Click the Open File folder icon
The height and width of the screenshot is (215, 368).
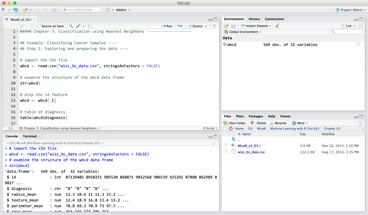pos(25,10)
